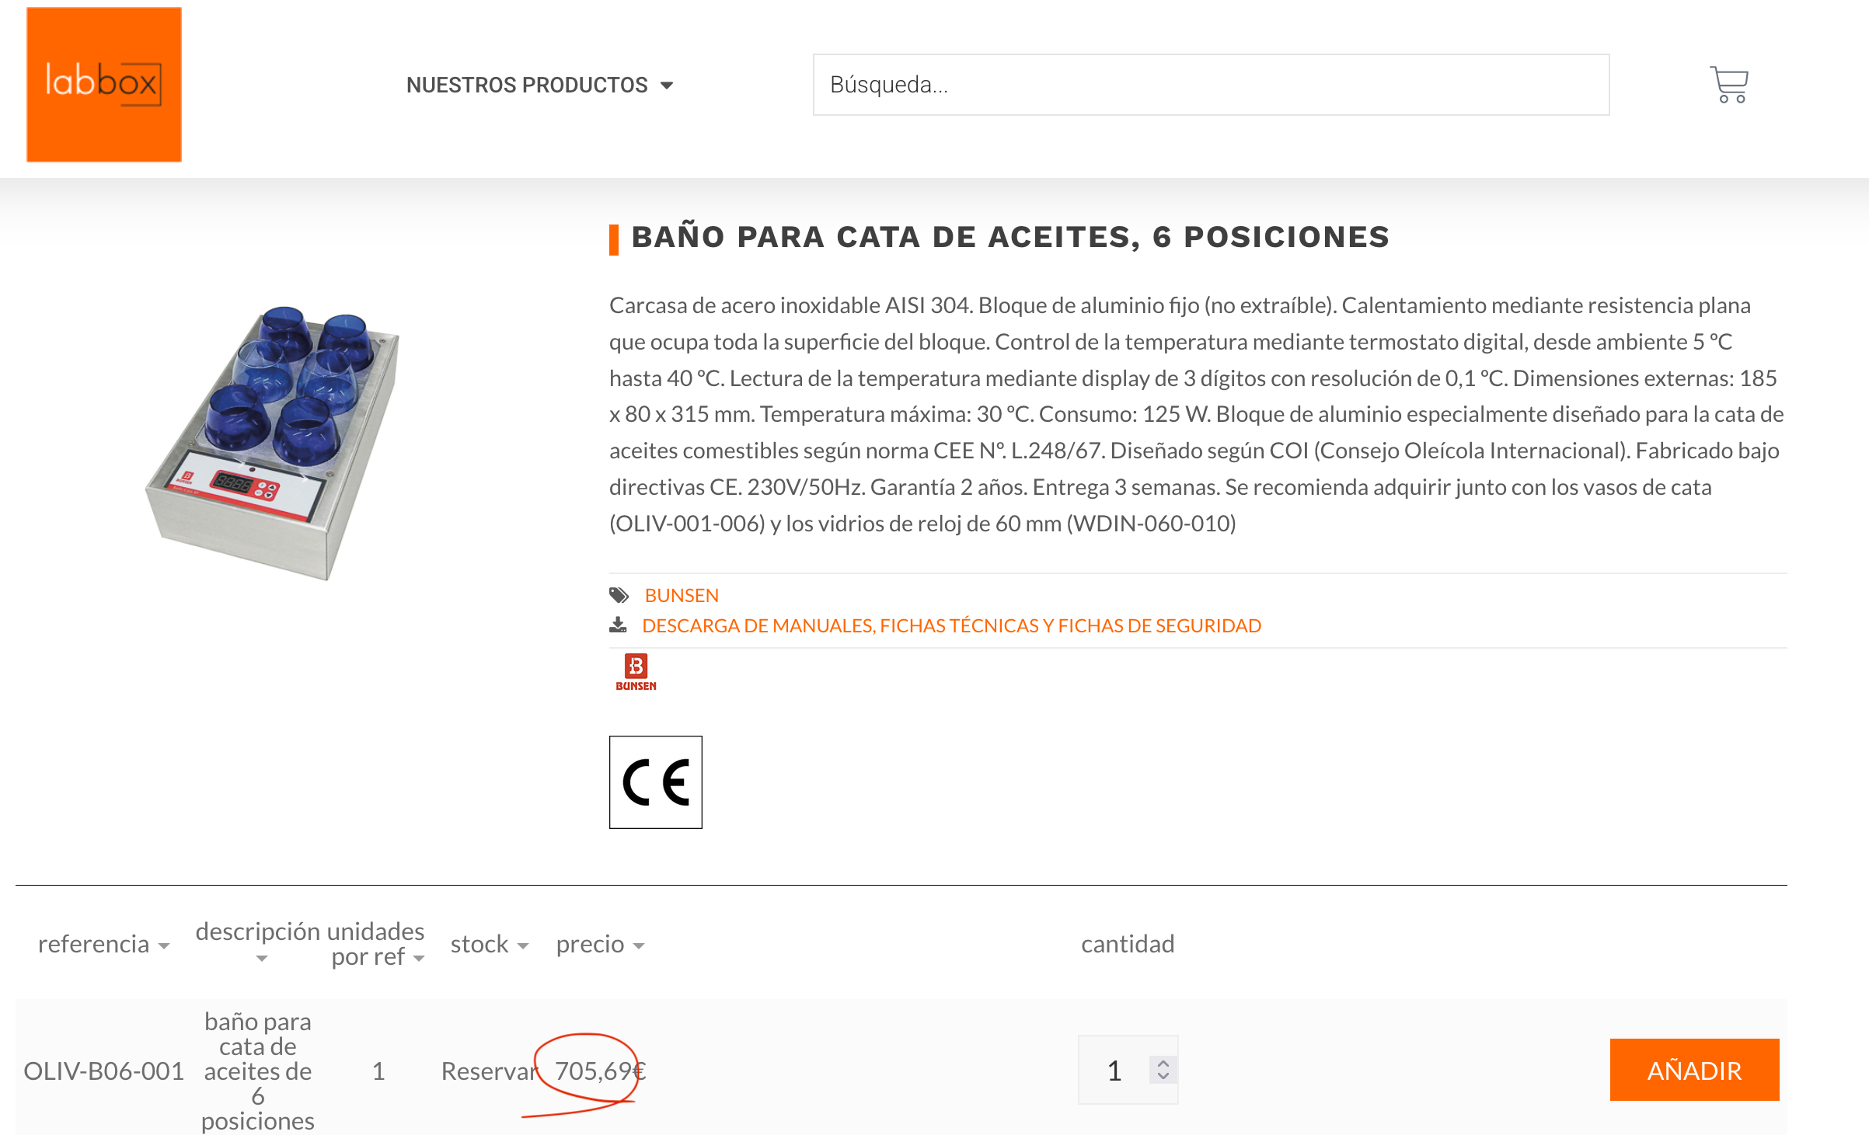Open descarga de manuales y fichas link

tap(951, 625)
